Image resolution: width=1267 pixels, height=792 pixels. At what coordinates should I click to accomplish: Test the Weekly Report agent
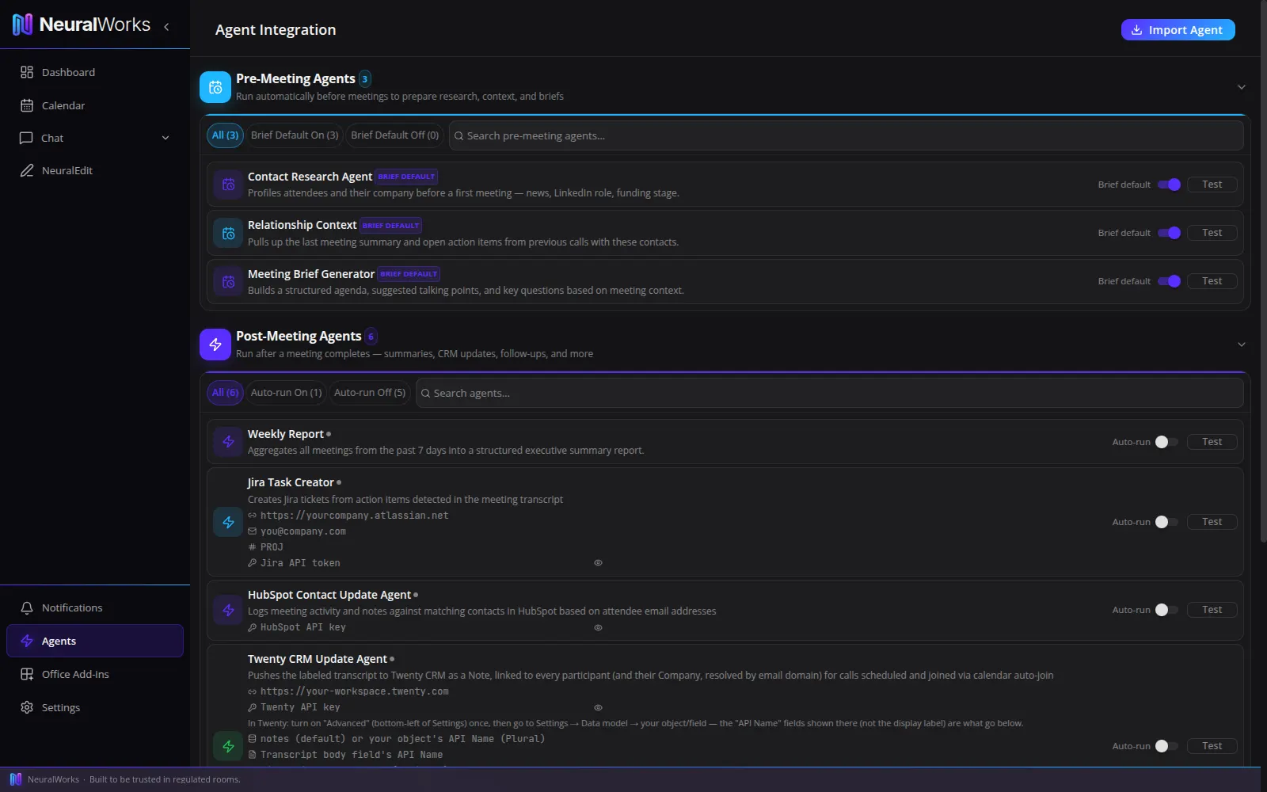point(1212,442)
